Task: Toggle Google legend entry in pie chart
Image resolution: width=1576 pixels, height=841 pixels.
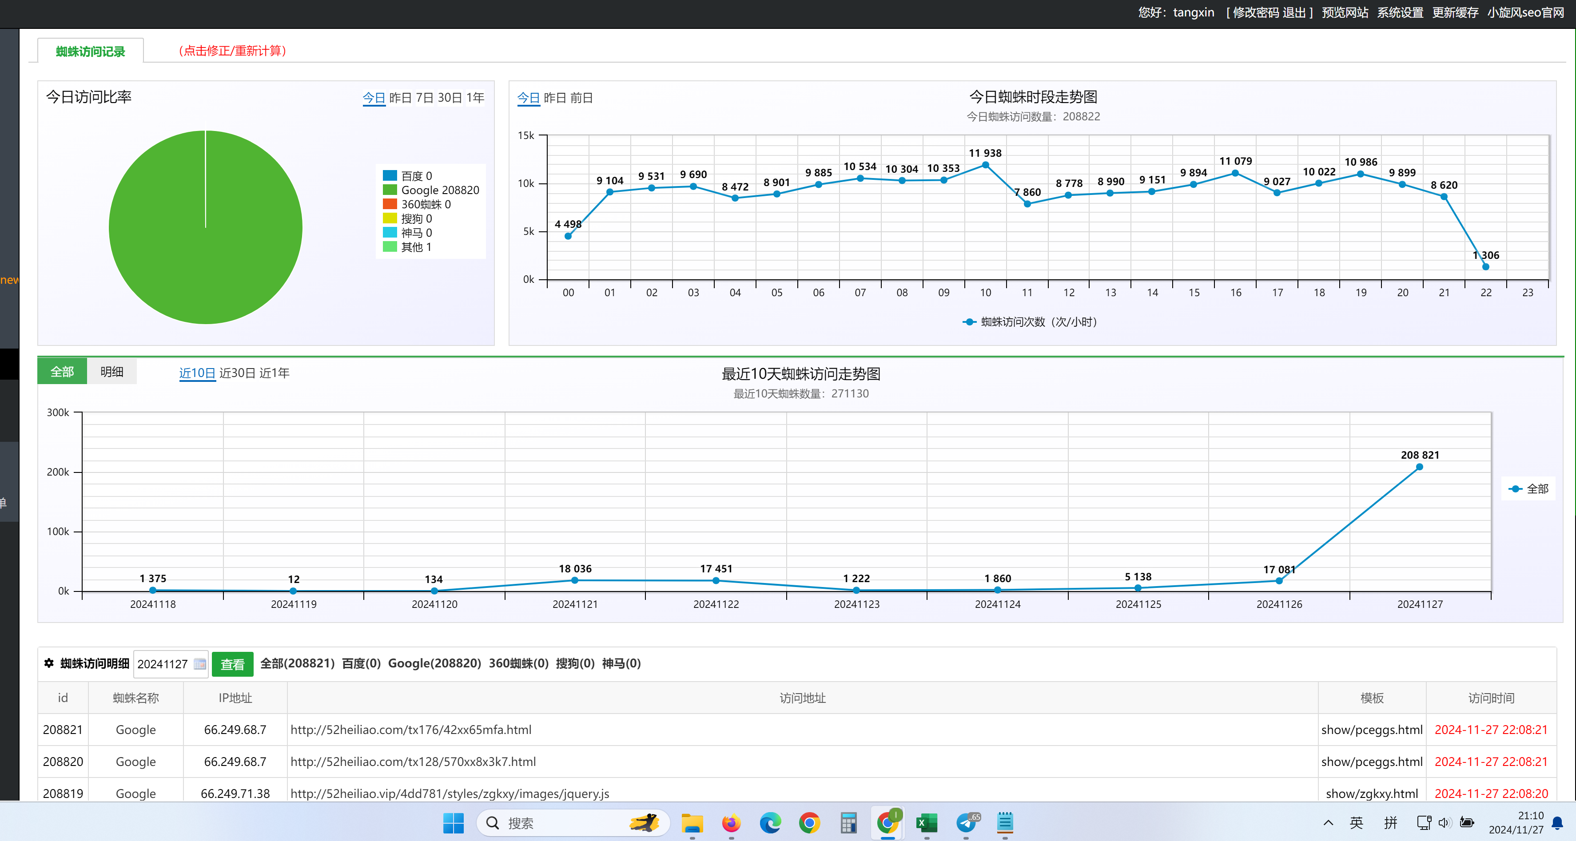Action: tap(439, 190)
